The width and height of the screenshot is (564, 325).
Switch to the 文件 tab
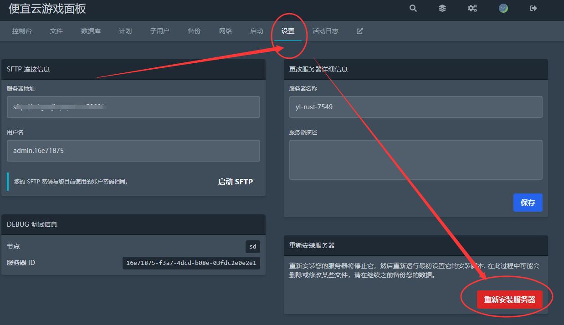pos(56,31)
